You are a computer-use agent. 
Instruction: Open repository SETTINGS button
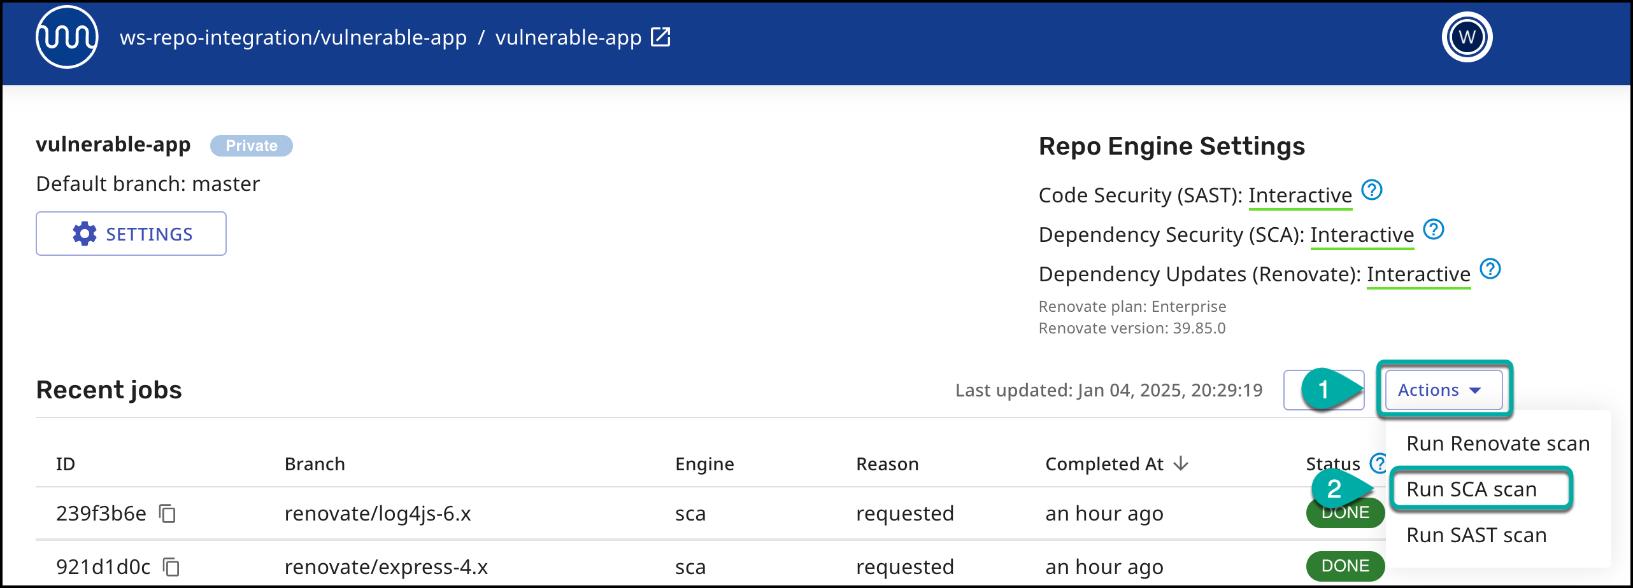click(x=131, y=234)
